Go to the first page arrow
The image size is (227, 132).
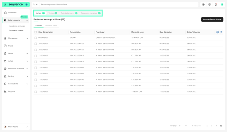[207, 126]
